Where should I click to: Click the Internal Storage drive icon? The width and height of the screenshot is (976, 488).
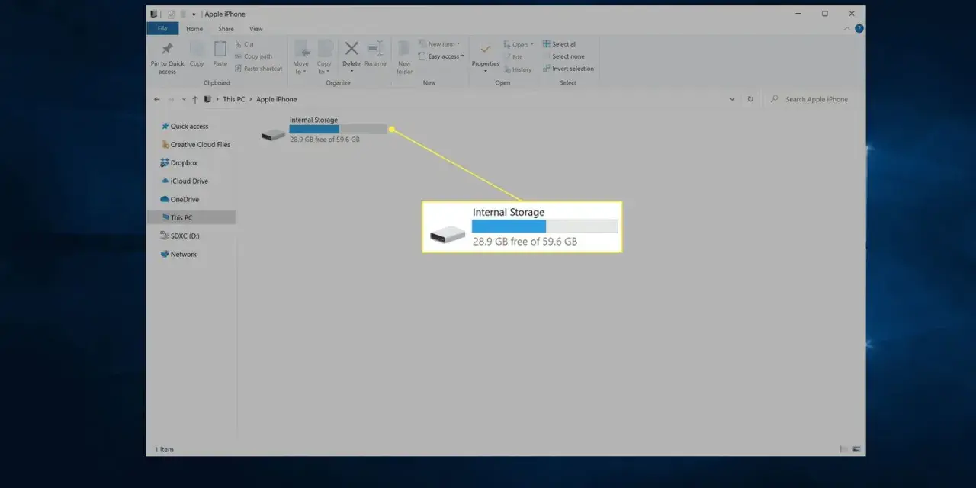click(273, 135)
